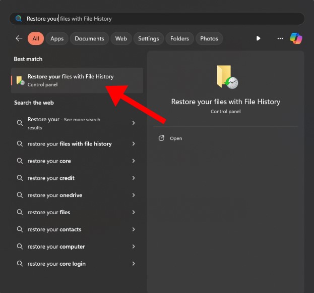Select the restore your computer suggestion text
This screenshot has width=314, height=293.
pyautogui.click(x=56, y=247)
